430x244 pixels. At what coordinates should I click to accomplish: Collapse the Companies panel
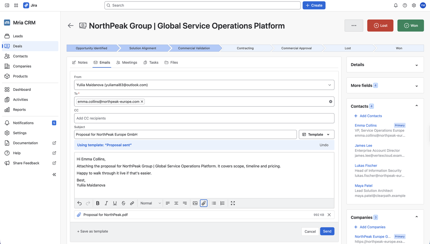(x=417, y=217)
